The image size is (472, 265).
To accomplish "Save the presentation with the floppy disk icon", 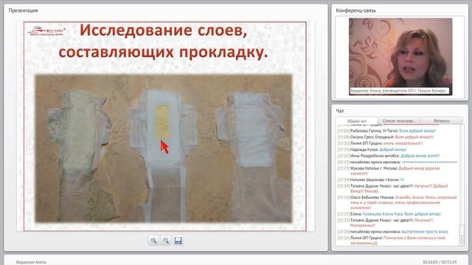I will [x=178, y=241].
